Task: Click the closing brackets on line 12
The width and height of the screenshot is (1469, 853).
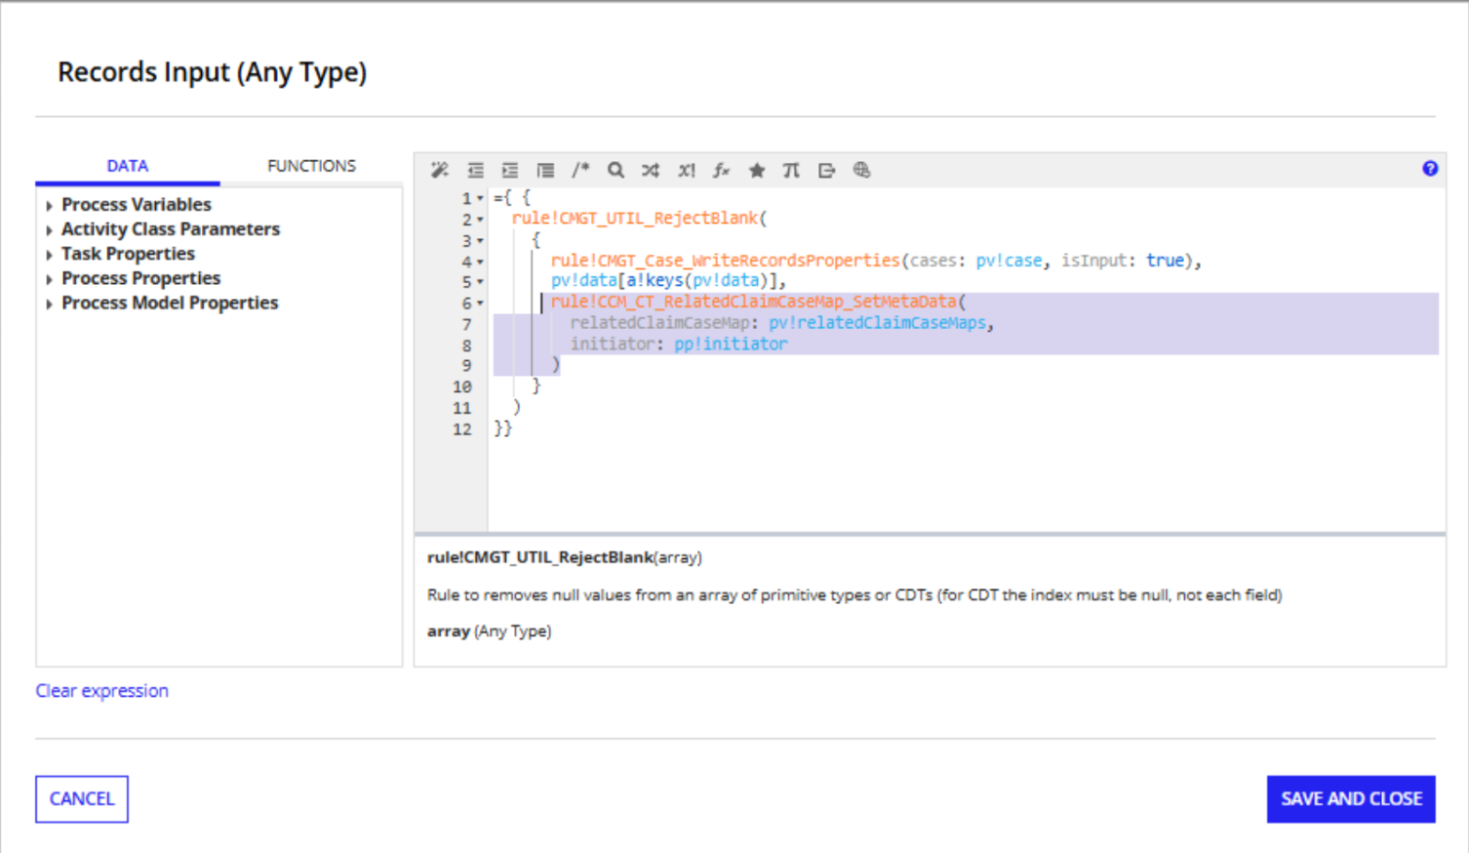Action: pyautogui.click(x=502, y=428)
